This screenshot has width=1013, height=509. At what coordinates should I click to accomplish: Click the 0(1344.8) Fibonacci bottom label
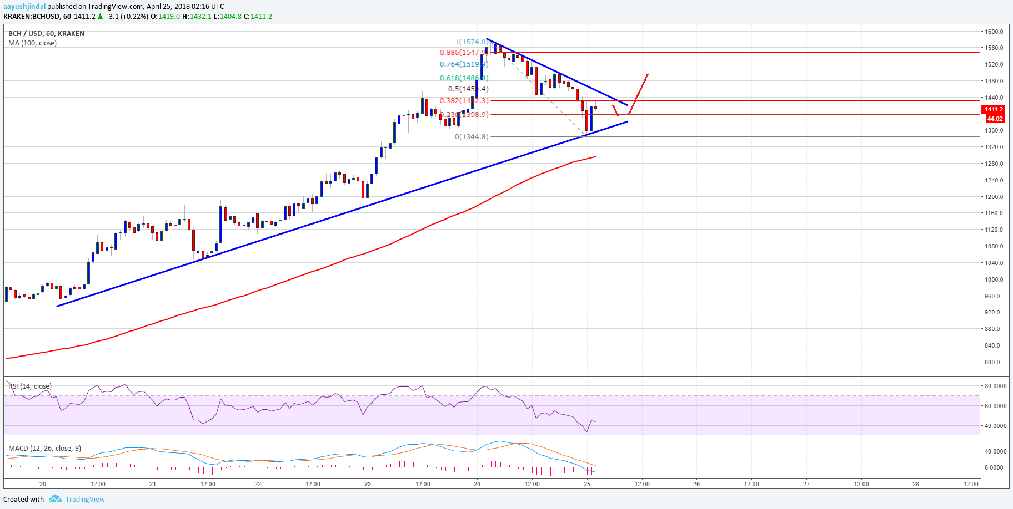472,136
